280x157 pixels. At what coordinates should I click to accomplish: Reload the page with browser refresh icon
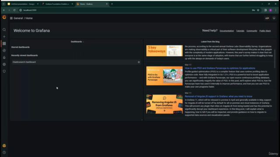(x=14, y=10)
